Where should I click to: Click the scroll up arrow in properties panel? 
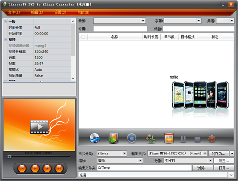pos(73,21)
